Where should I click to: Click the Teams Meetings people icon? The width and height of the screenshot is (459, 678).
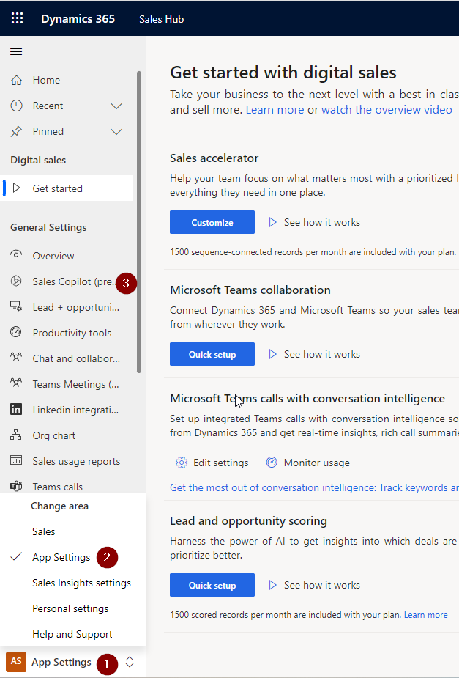click(16, 383)
